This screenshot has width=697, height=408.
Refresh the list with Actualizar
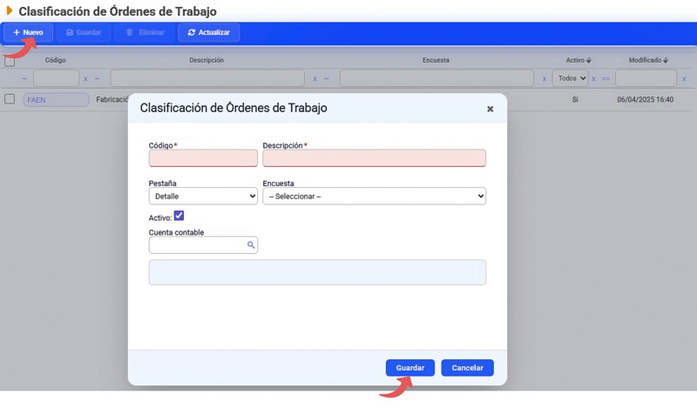209,32
